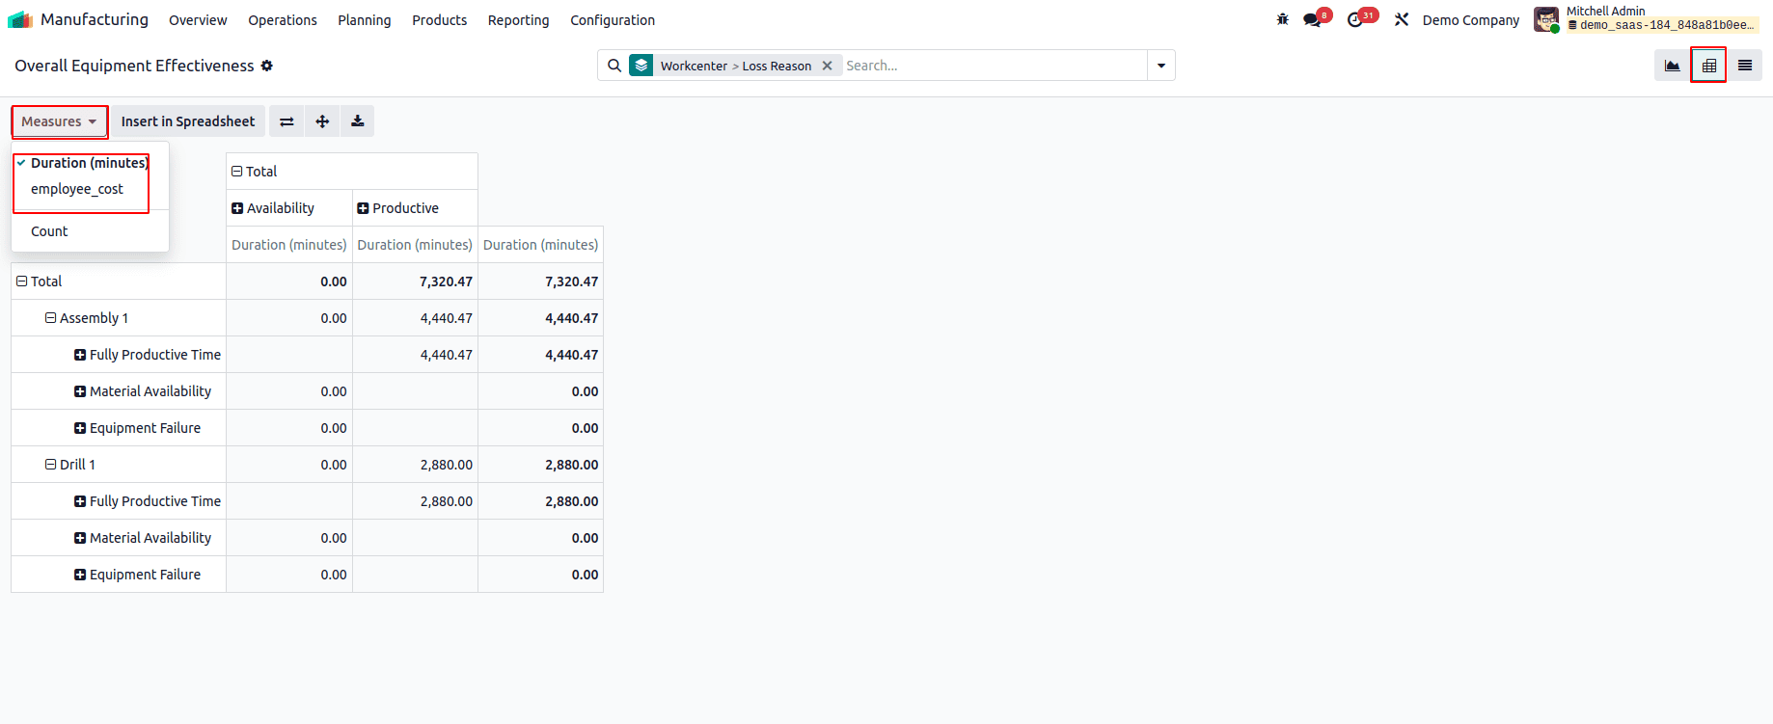
Task: Open the Manufacturing app home icon
Action: click(x=20, y=19)
